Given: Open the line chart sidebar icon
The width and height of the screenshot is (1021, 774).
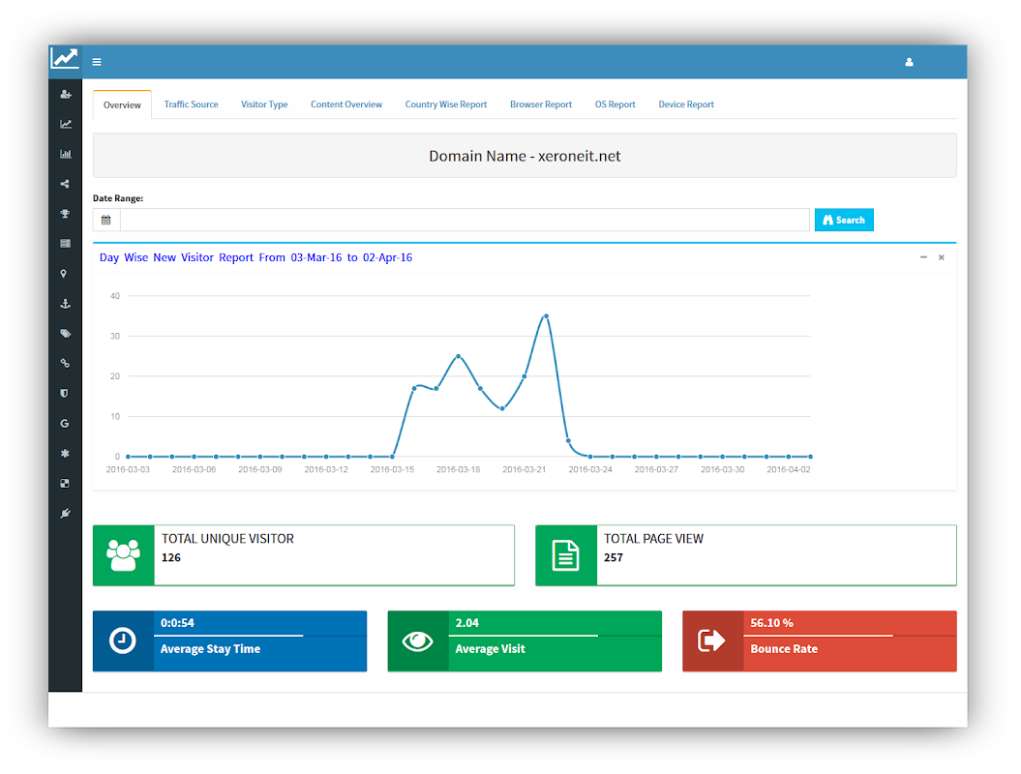Looking at the screenshot, I should click(x=65, y=125).
